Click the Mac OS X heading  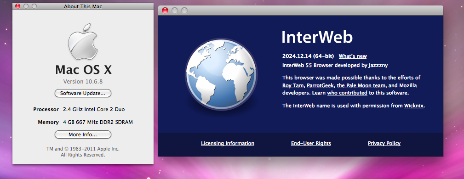coord(83,70)
